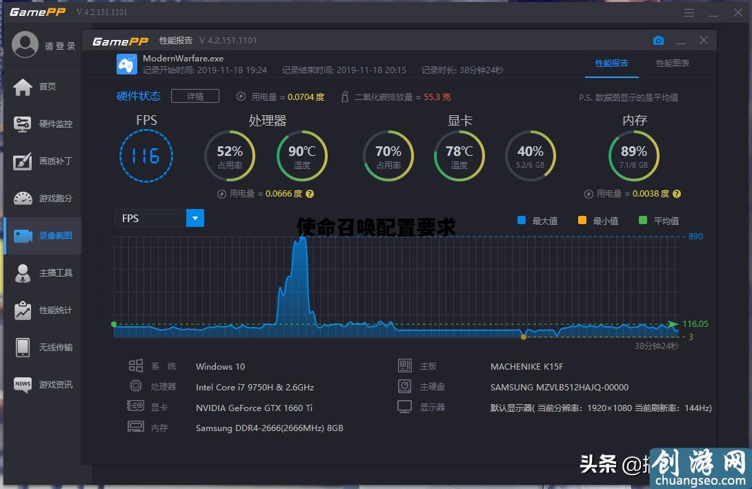Select 录像截图 recording camera icon
The height and width of the screenshot is (489, 752).
pos(23,236)
